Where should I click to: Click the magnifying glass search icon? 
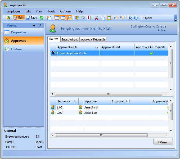click(x=69, y=18)
